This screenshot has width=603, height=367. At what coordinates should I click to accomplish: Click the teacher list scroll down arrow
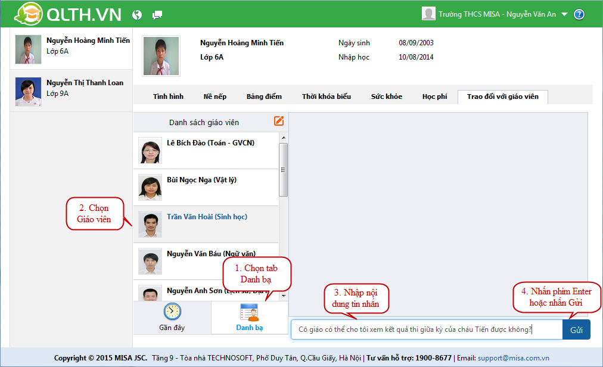tap(284, 296)
